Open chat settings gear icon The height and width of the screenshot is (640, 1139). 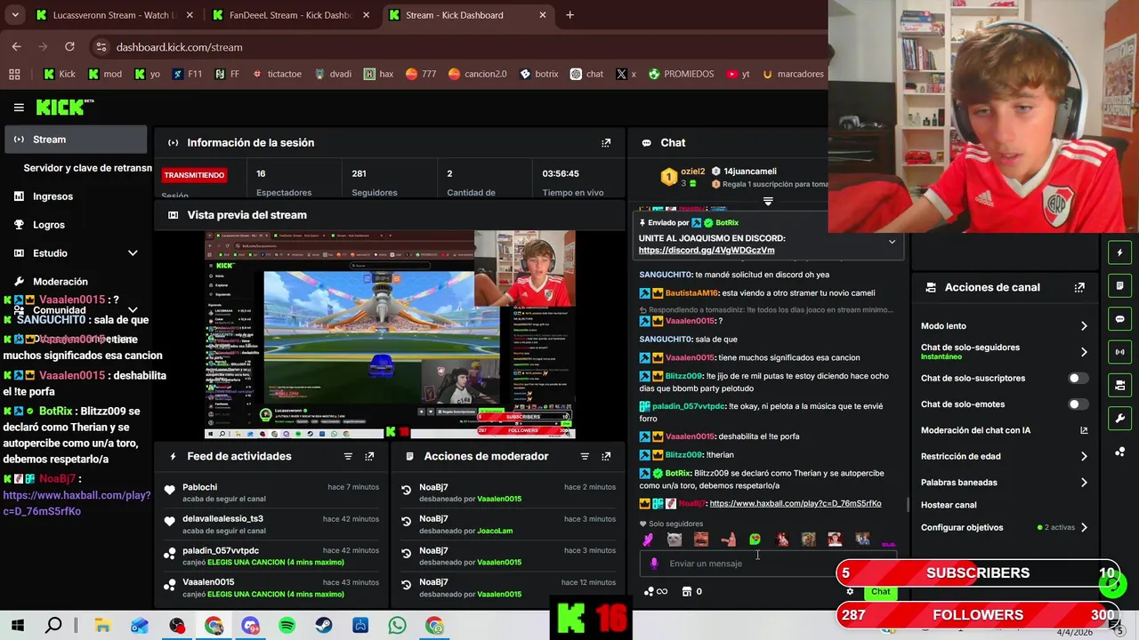pos(850,591)
